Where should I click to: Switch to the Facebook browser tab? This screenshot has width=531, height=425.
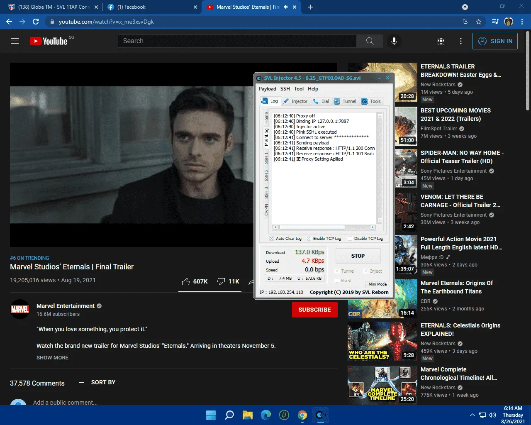[152, 7]
